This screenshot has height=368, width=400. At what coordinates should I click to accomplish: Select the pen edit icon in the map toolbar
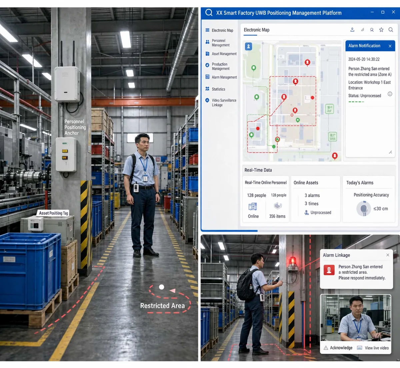(362, 30)
